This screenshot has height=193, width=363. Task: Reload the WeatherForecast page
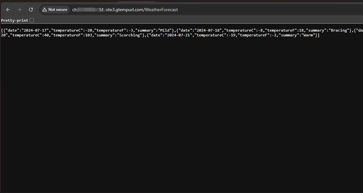tap(31, 10)
